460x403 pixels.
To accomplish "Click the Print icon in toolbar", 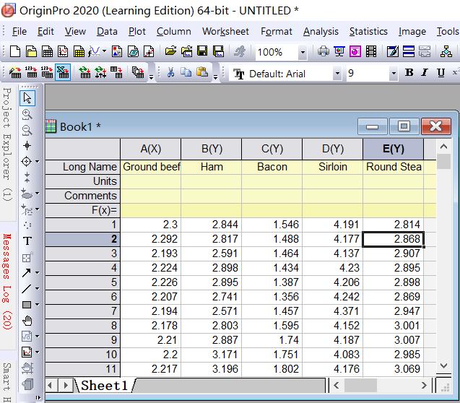I will click(x=324, y=52).
